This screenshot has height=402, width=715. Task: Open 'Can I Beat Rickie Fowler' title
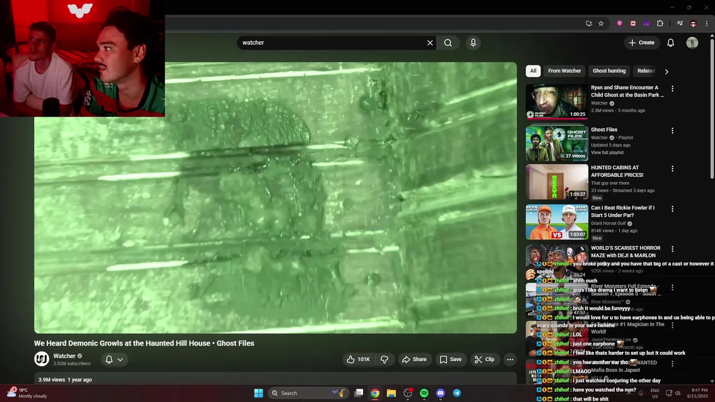click(x=623, y=212)
